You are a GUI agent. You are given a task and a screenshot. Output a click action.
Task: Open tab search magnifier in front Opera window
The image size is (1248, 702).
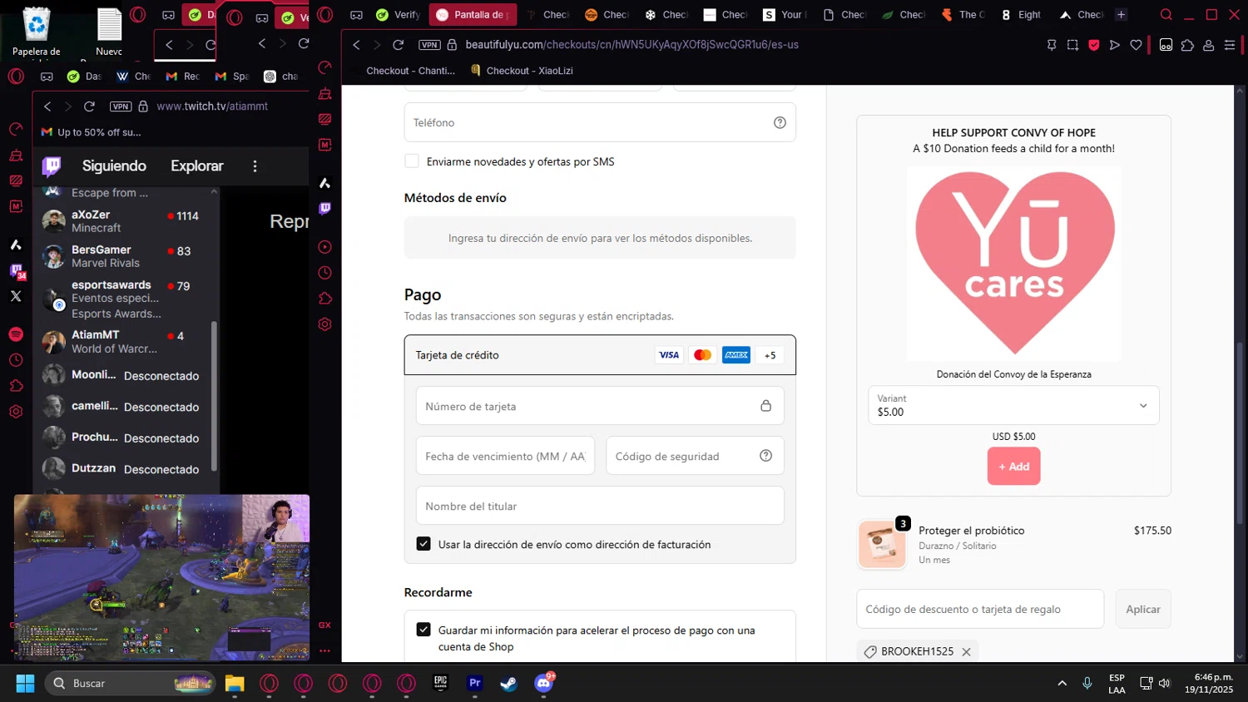point(1166,15)
